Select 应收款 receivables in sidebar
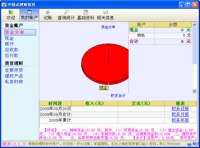This screenshot has height=148, width=200. [x=12, y=50]
